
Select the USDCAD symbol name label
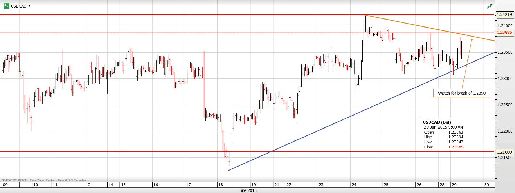[x=19, y=6]
